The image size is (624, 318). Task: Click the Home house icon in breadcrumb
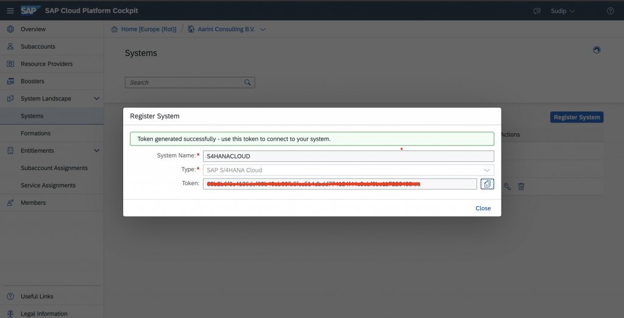114,29
